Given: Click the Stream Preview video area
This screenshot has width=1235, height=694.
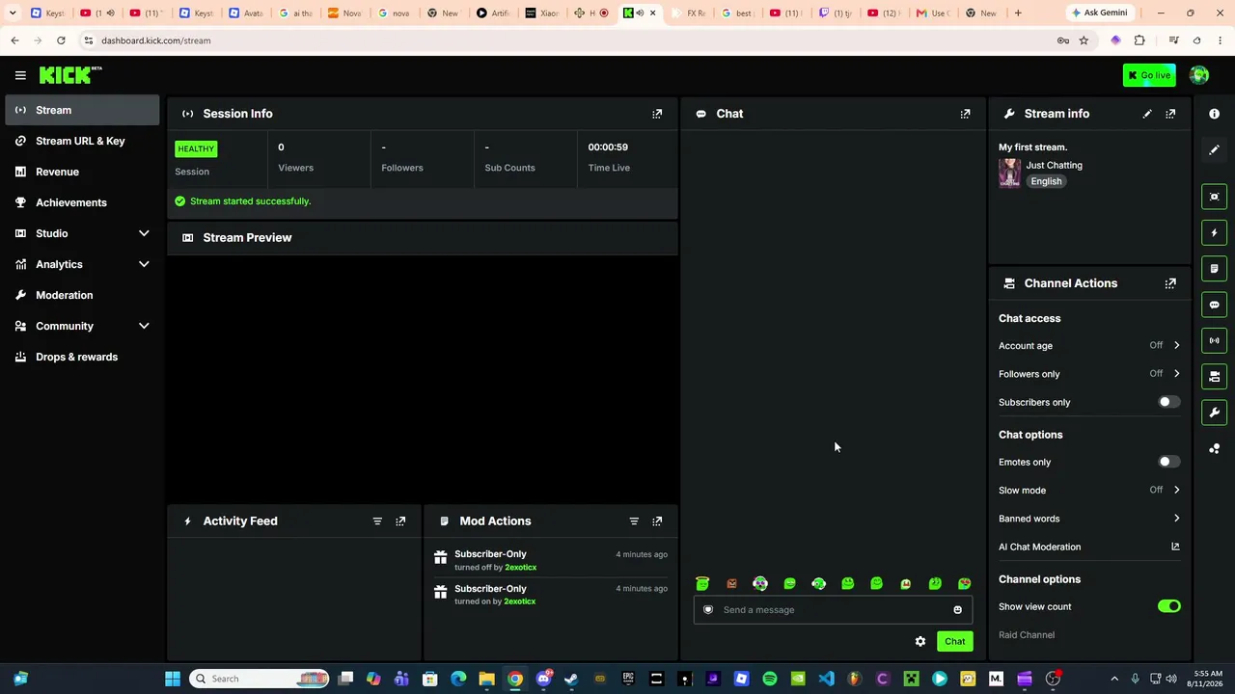Looking at the screenshot, I should pyautogui.click(x=423, y=378).
